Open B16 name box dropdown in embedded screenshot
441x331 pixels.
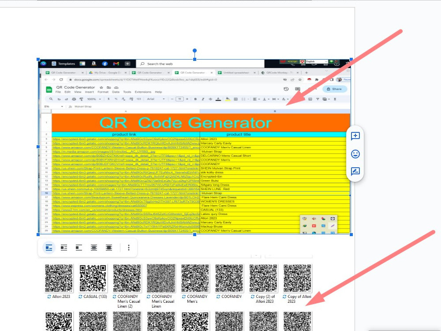62,107
